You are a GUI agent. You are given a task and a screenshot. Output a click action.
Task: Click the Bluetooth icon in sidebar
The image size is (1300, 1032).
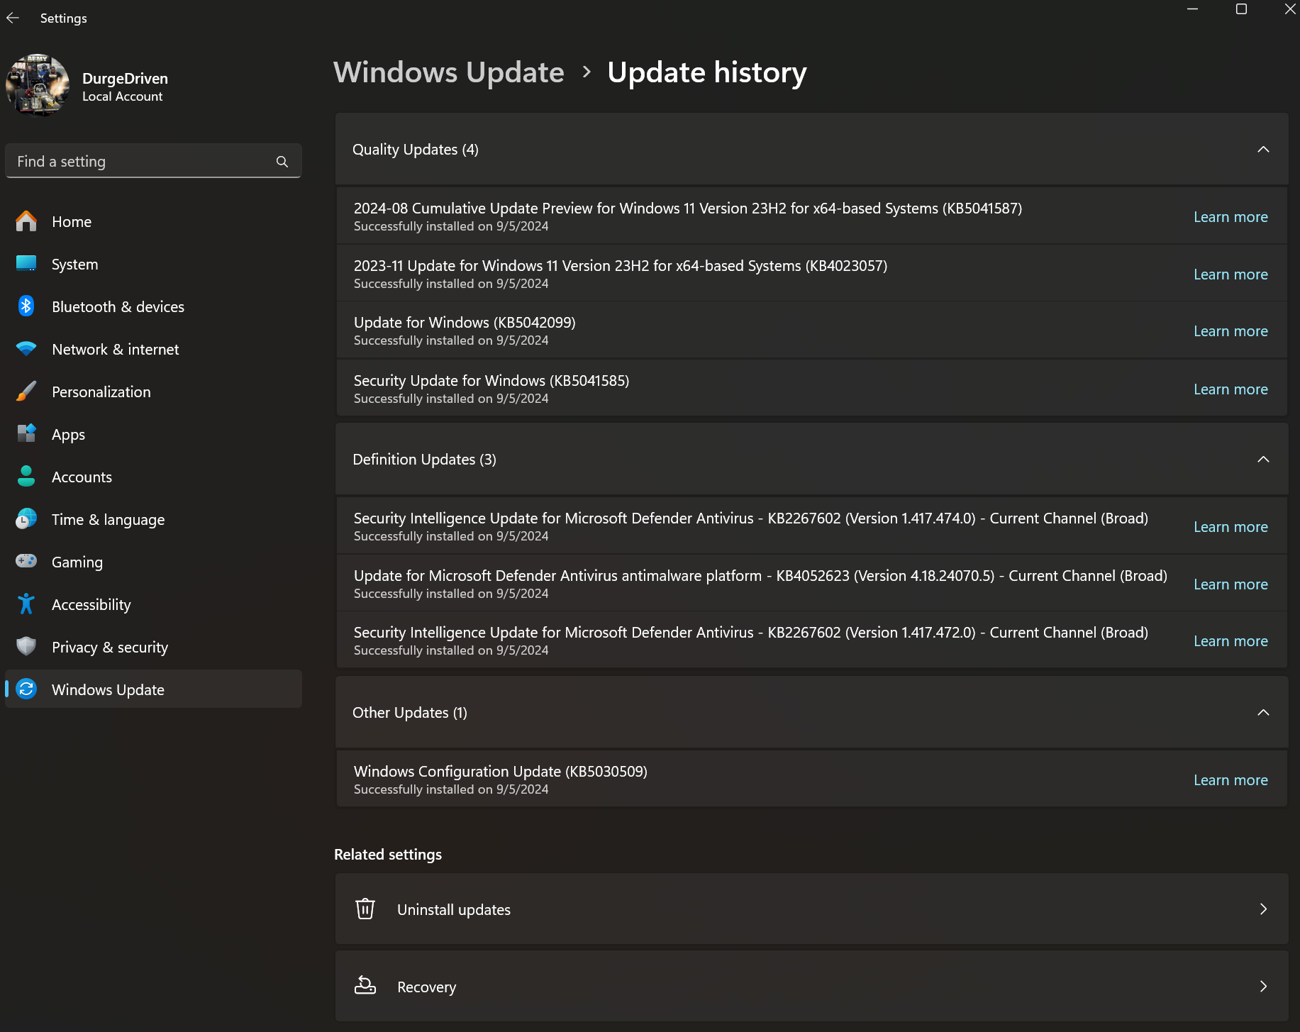pos(26,306)
